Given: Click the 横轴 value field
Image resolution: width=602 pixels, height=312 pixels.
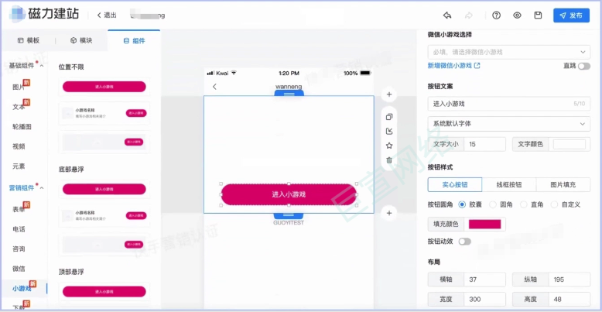Looking at the screenshot, I should tap(484, 279).
